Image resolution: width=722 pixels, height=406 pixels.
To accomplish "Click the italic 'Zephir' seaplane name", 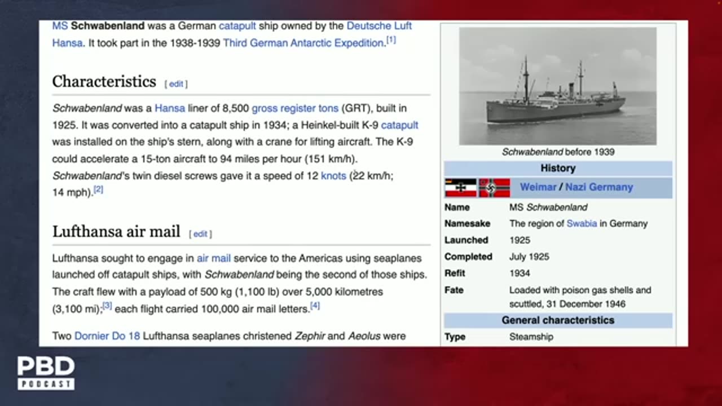I will tap(310, 336).
